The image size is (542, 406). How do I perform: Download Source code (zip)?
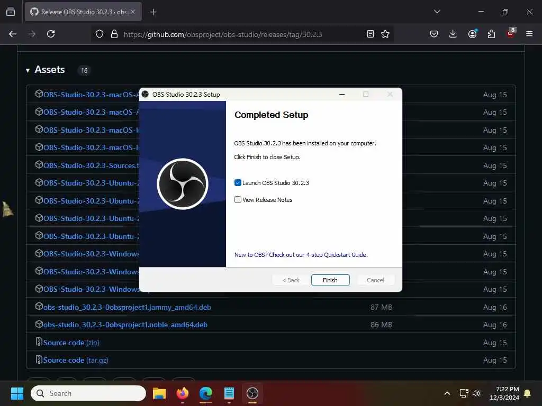[x=71, y=343]
